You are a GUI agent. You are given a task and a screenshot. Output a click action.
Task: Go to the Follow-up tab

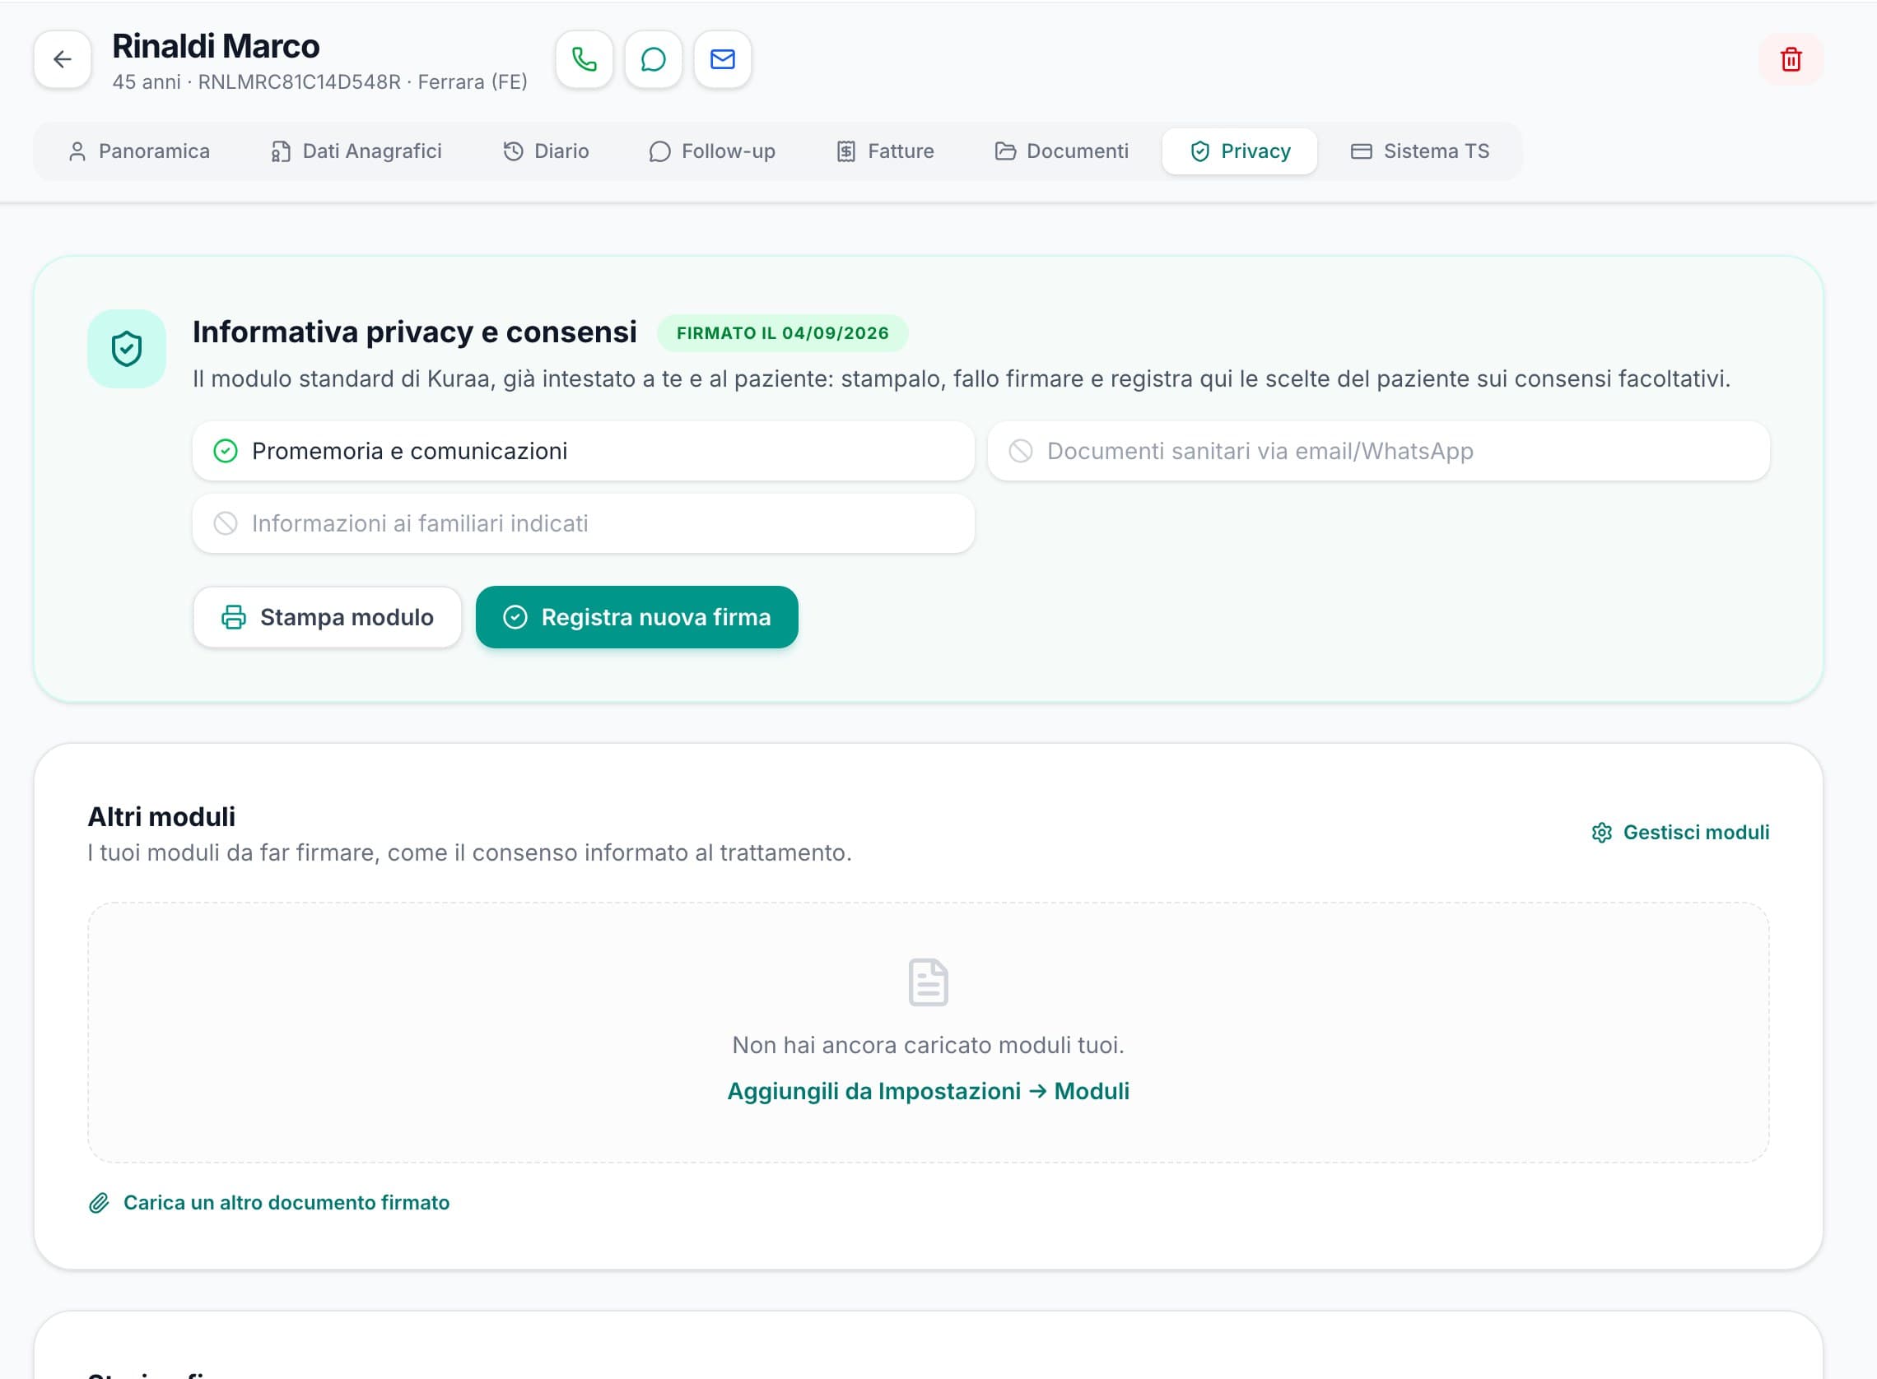[x=712, y=151]
